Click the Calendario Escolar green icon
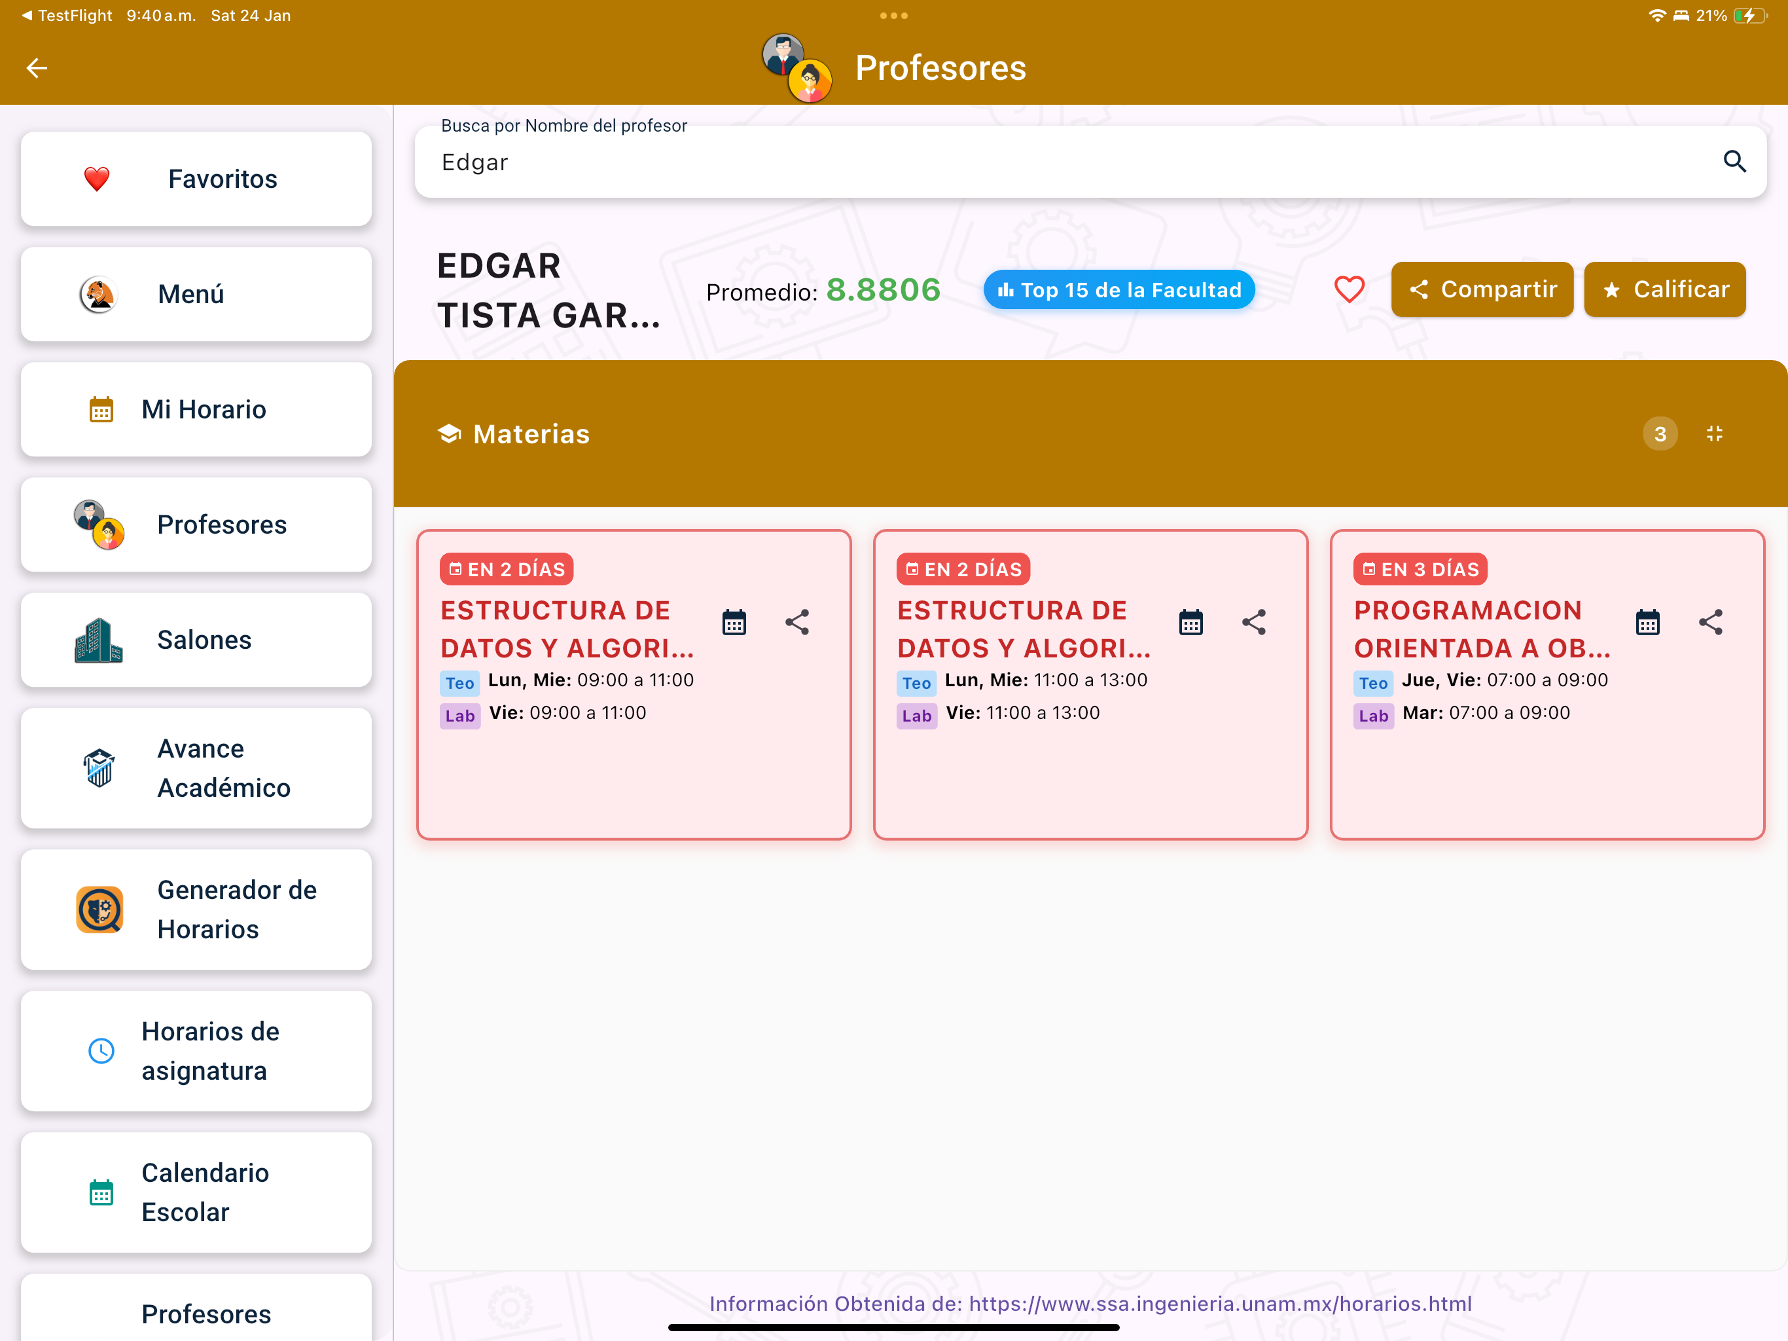The width and height of the screenshot is (1788, 1341). (x=101, y=1193)
